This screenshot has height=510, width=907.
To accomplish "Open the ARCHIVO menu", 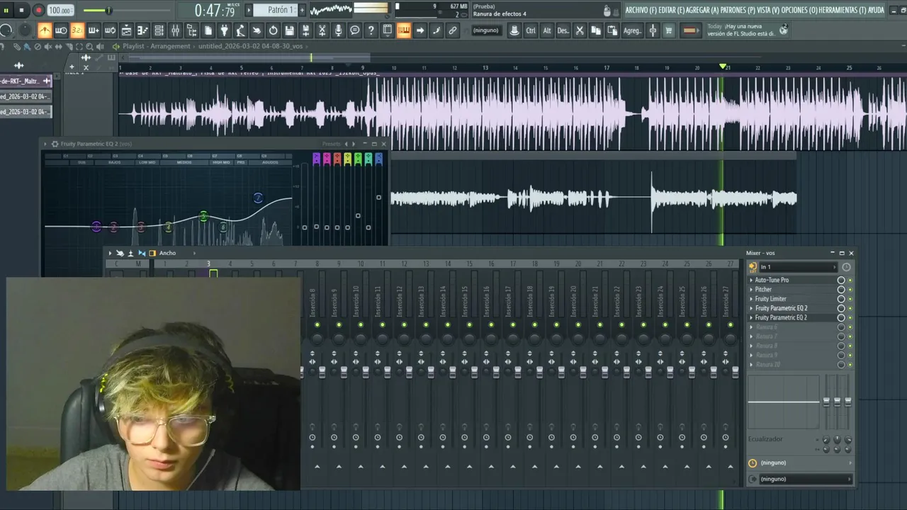I will [x=641, y=10].
